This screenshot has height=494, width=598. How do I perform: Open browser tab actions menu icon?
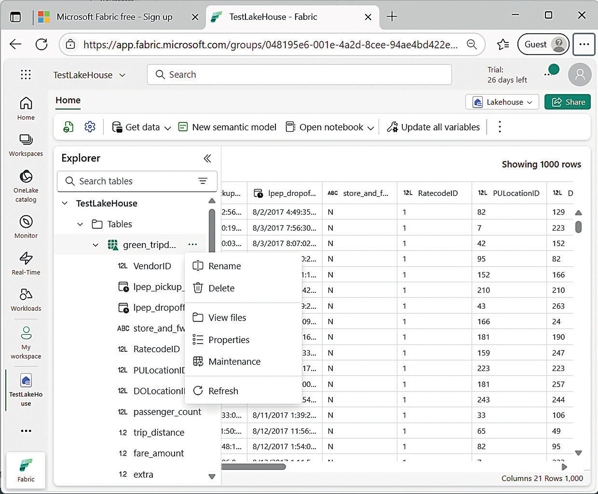[x=16, y=17]
